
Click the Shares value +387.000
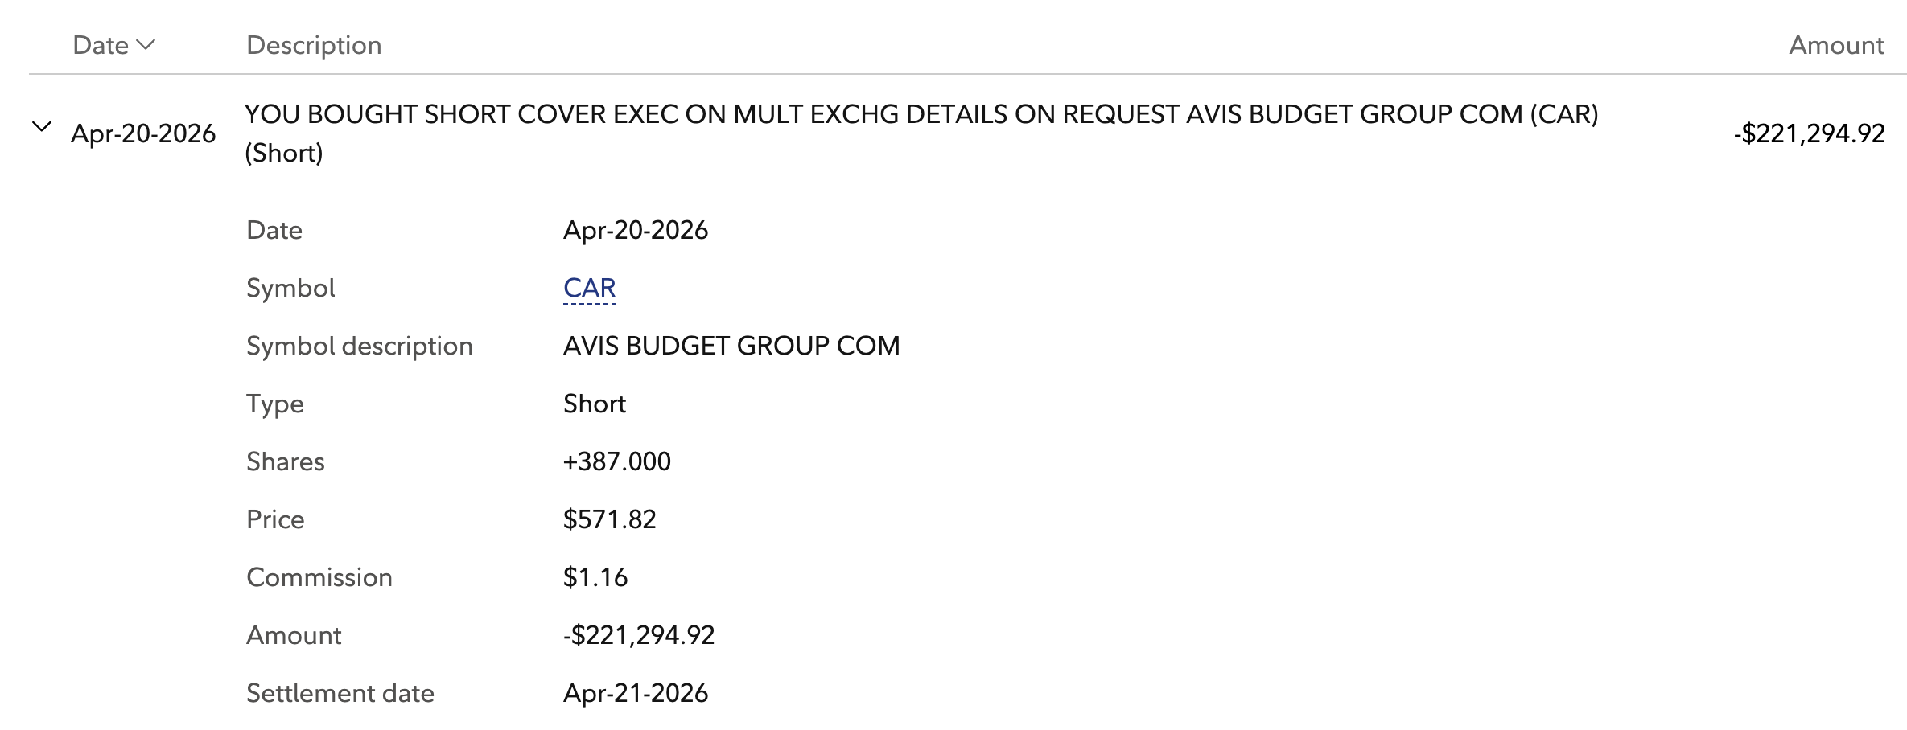[616, 461]
